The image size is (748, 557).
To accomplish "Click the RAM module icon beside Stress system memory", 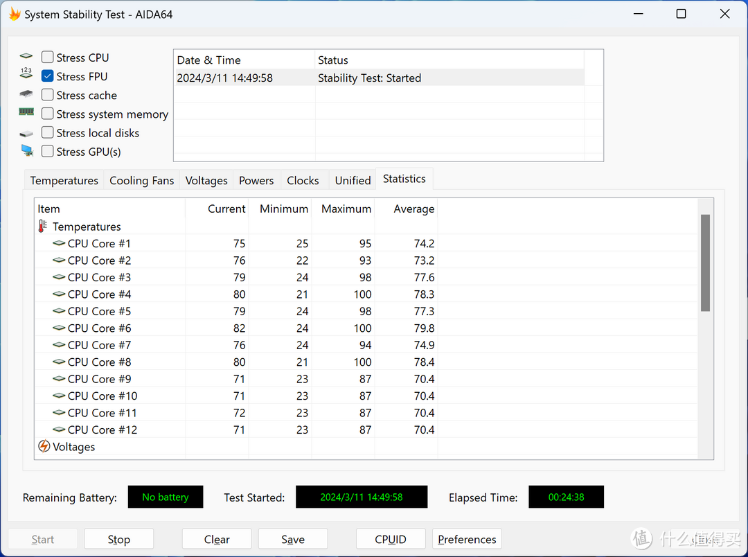I will pyautogui.click(x=26, y=112).
